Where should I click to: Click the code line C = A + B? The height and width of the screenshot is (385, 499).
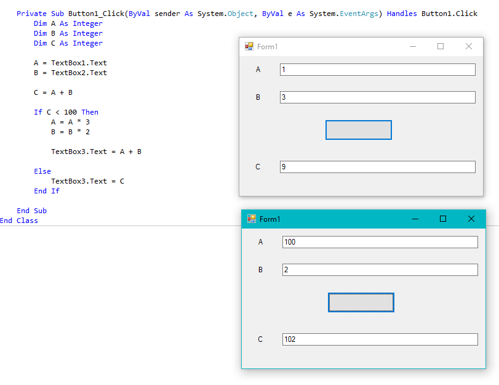53,92
